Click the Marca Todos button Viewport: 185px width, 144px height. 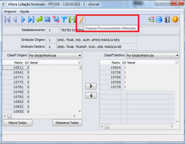point(18,123)
